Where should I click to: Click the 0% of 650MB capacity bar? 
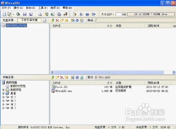(x=151, y=14)
